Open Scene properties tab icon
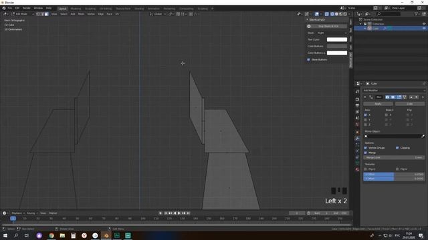 point(357,118)
